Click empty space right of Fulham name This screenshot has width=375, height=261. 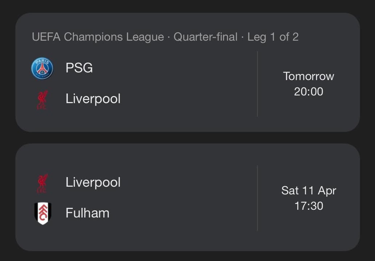[x=182, y=213]
